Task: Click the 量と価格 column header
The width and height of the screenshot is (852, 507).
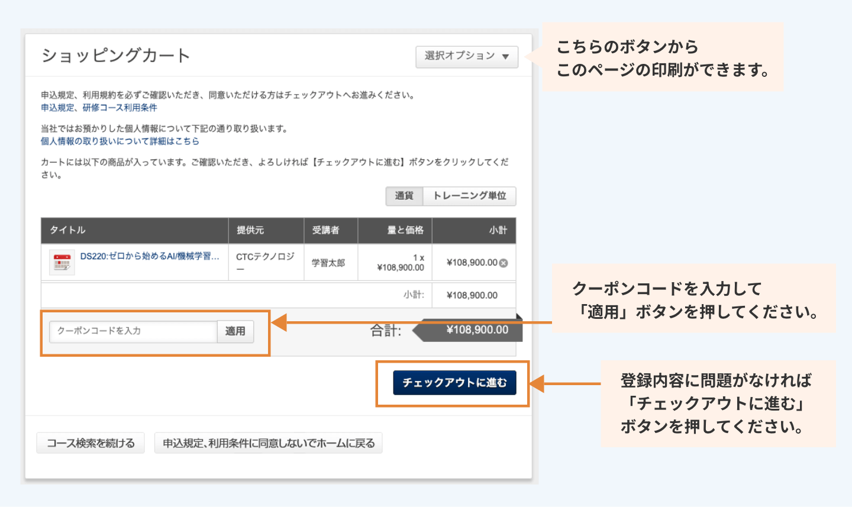Action: coord(405,230)
